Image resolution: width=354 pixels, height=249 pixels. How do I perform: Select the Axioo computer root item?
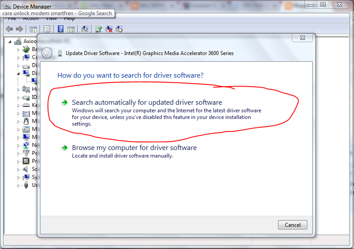pyautogui.click(x=30, y=41)
